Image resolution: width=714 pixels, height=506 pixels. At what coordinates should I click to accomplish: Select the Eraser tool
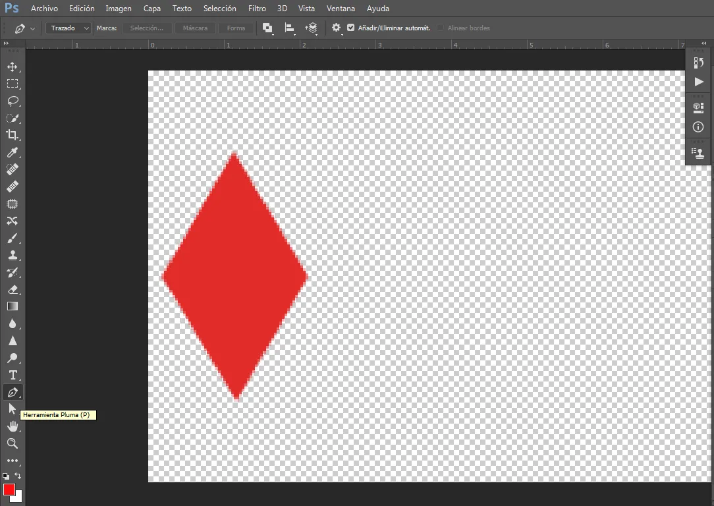pos(13,290)
